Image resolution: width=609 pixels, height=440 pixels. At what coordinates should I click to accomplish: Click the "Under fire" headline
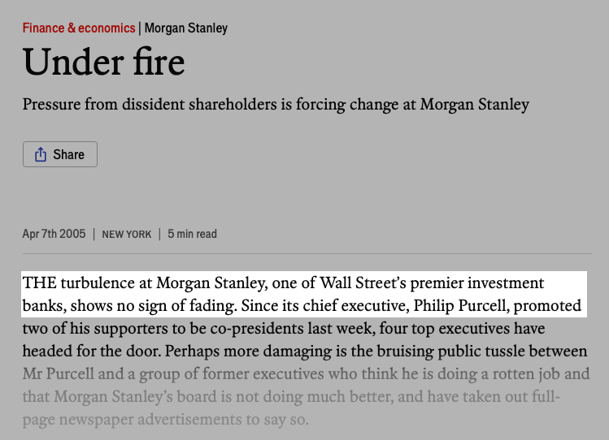pyautogui.click(x=103, y=63)
